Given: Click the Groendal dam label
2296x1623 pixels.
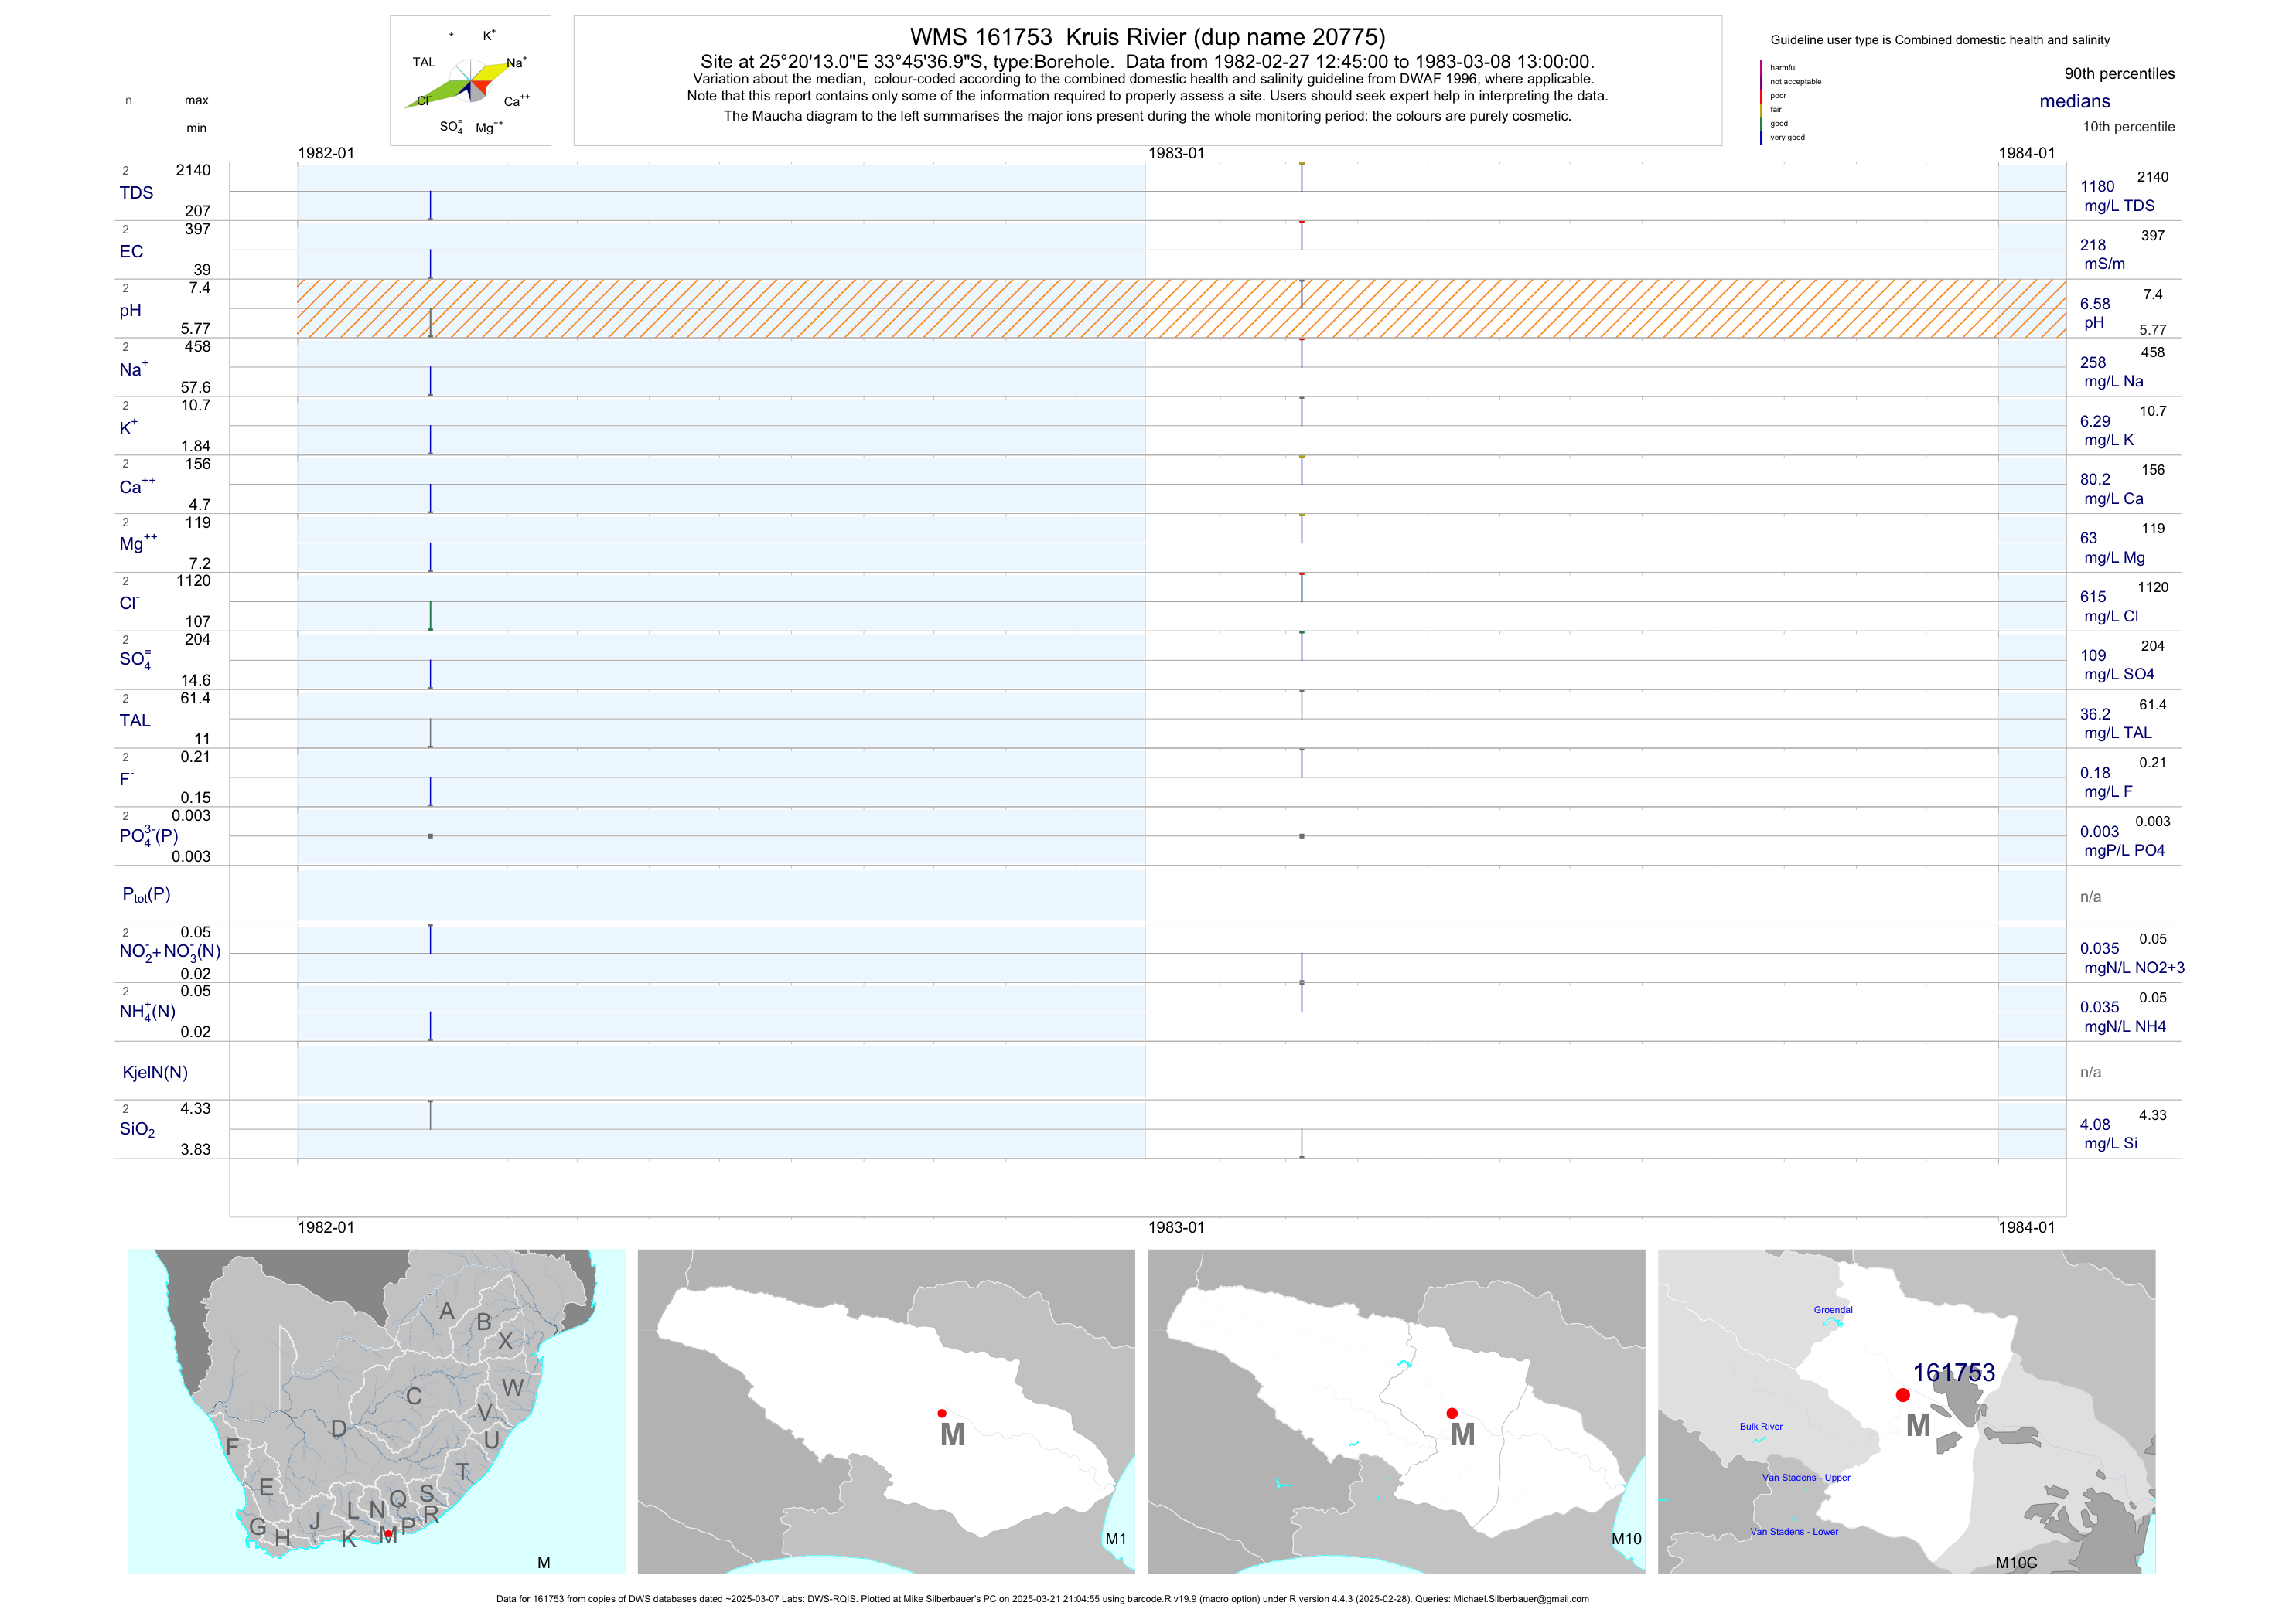Looking at the screenshot, I should [1833, 1309].
